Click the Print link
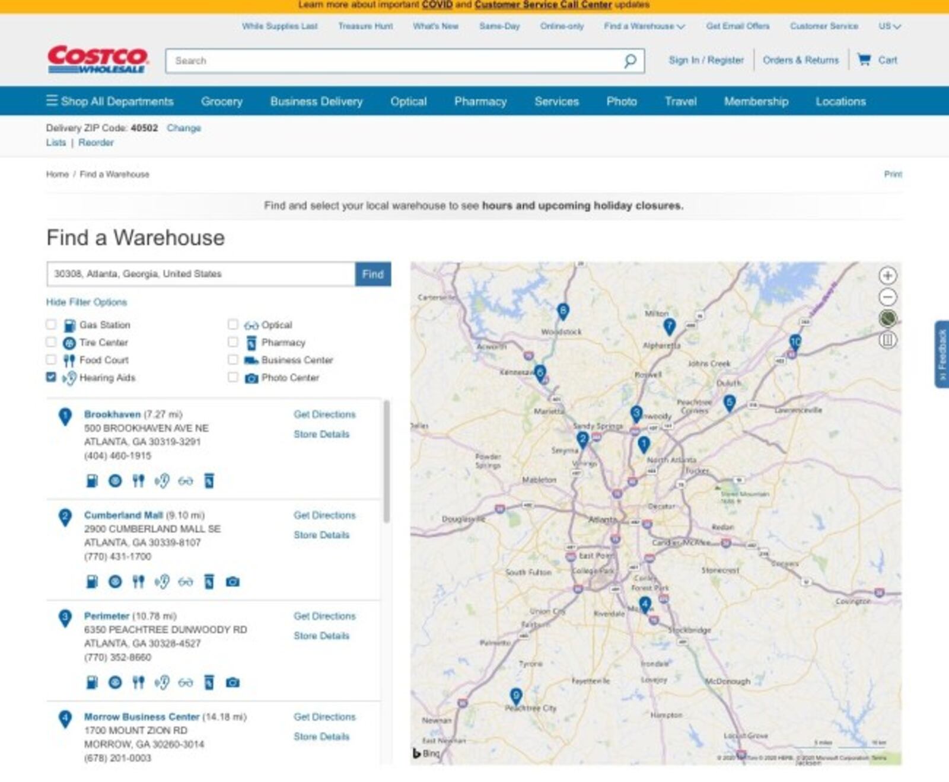This screenshot has width=949, height=782. pos(893,174)
